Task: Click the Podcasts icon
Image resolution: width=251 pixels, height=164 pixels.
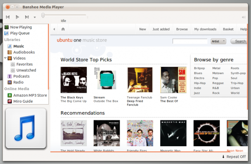Action: tap(9, 76)
